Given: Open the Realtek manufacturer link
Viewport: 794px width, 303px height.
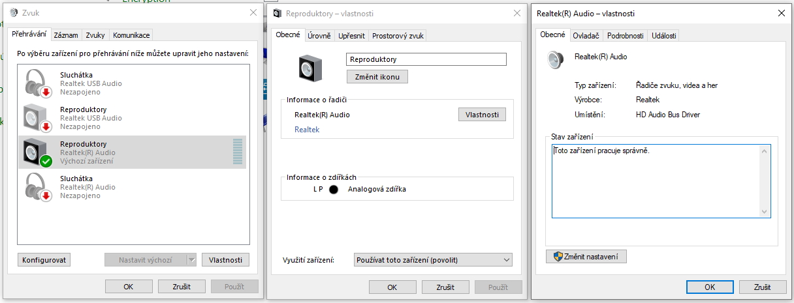Looking at the screenshot, I should pyautogui.click(x=307, y=130).
